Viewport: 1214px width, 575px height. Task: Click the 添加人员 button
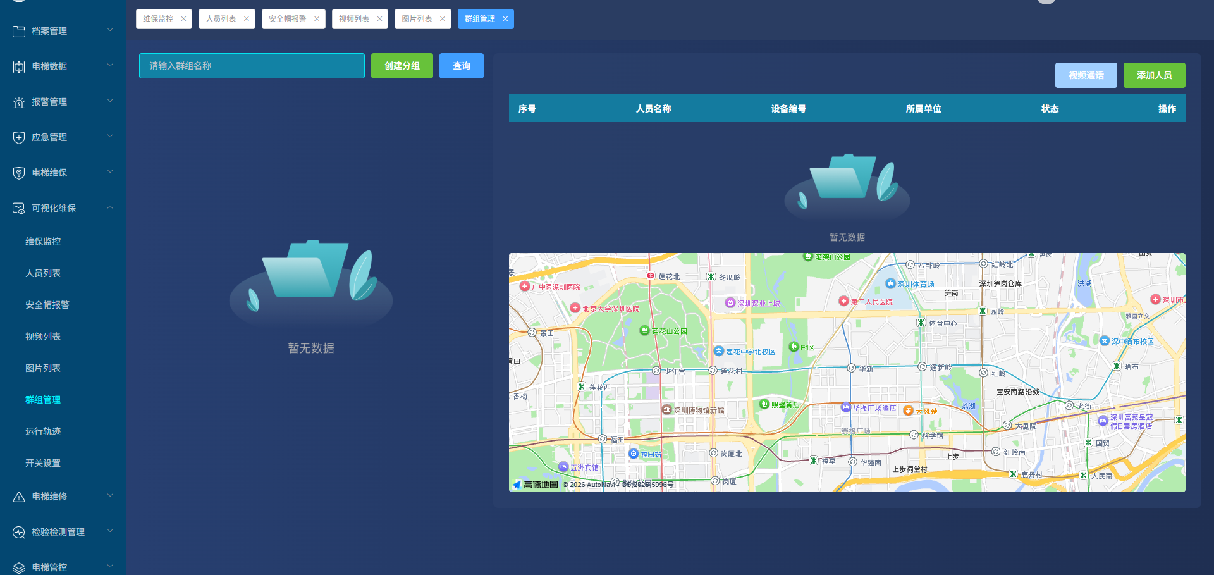[1154, 75]
